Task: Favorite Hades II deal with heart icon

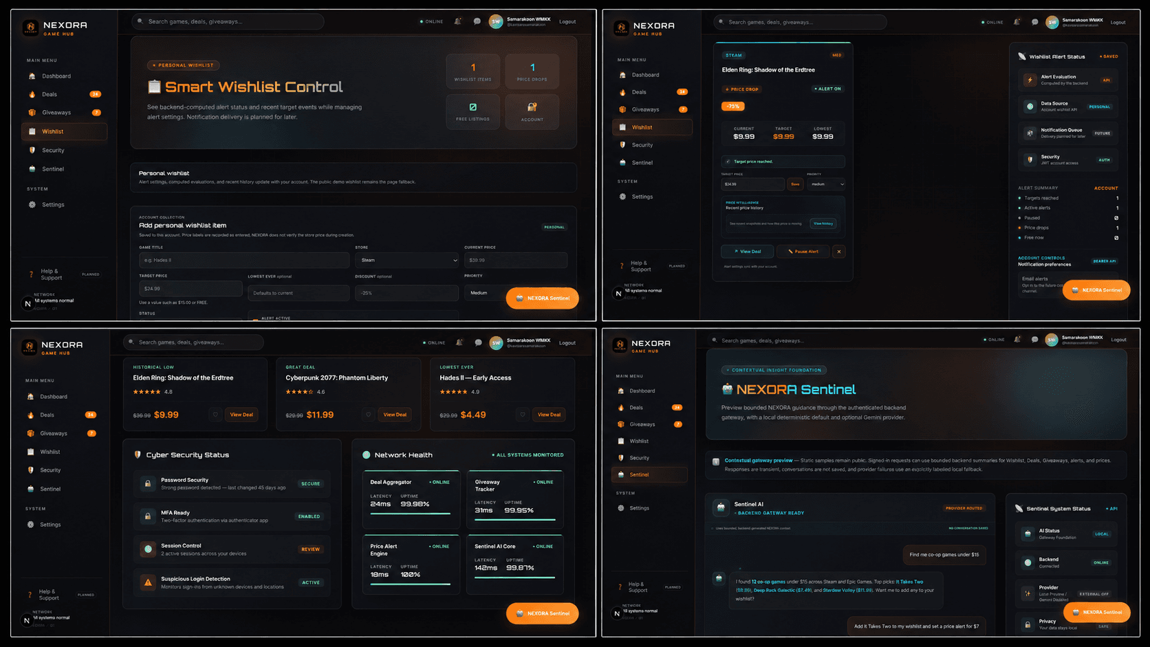Action: click(523, 415)
